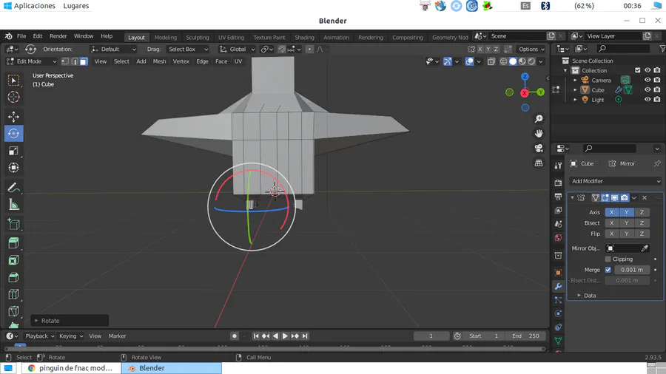
Task: Toggle Flip Y button
Action: [627, 234]
